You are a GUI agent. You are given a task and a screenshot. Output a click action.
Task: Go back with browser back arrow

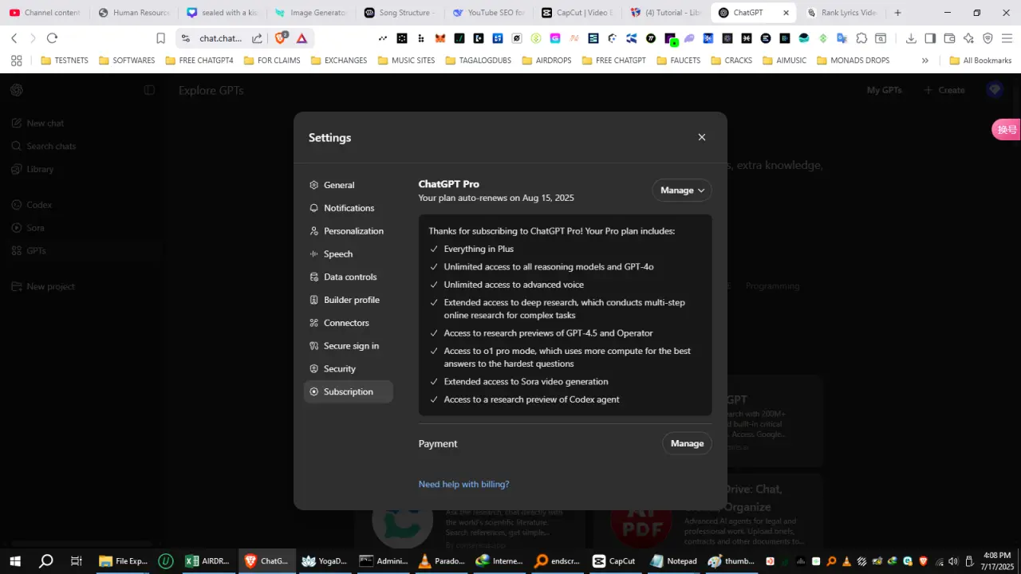tap(14, 38)
